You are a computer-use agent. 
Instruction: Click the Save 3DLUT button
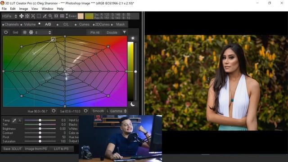pyautogui.click(x=12, y=149)
